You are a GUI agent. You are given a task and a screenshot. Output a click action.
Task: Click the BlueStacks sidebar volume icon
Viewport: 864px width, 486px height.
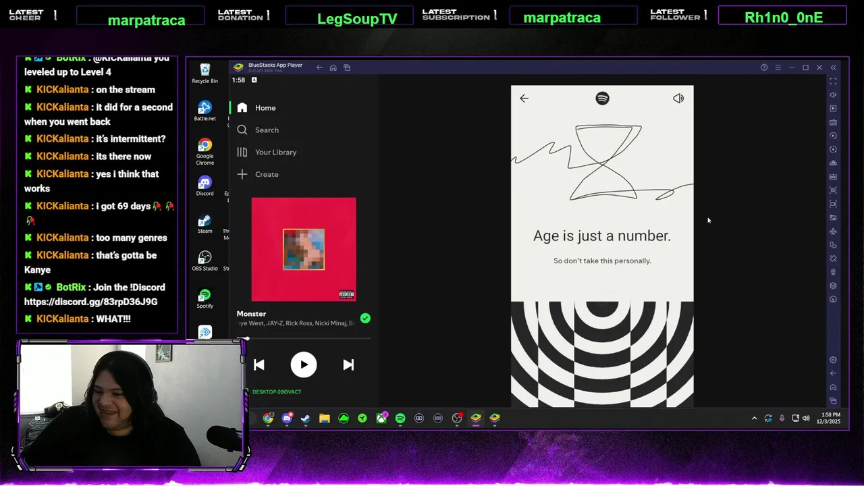pyautogui.click(x=833, y=95)
